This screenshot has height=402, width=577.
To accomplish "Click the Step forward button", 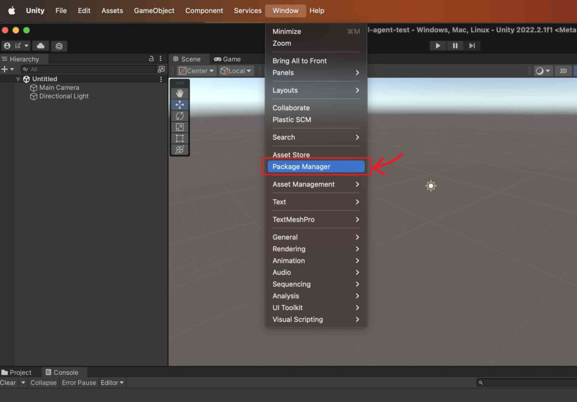I will point(472,46).
